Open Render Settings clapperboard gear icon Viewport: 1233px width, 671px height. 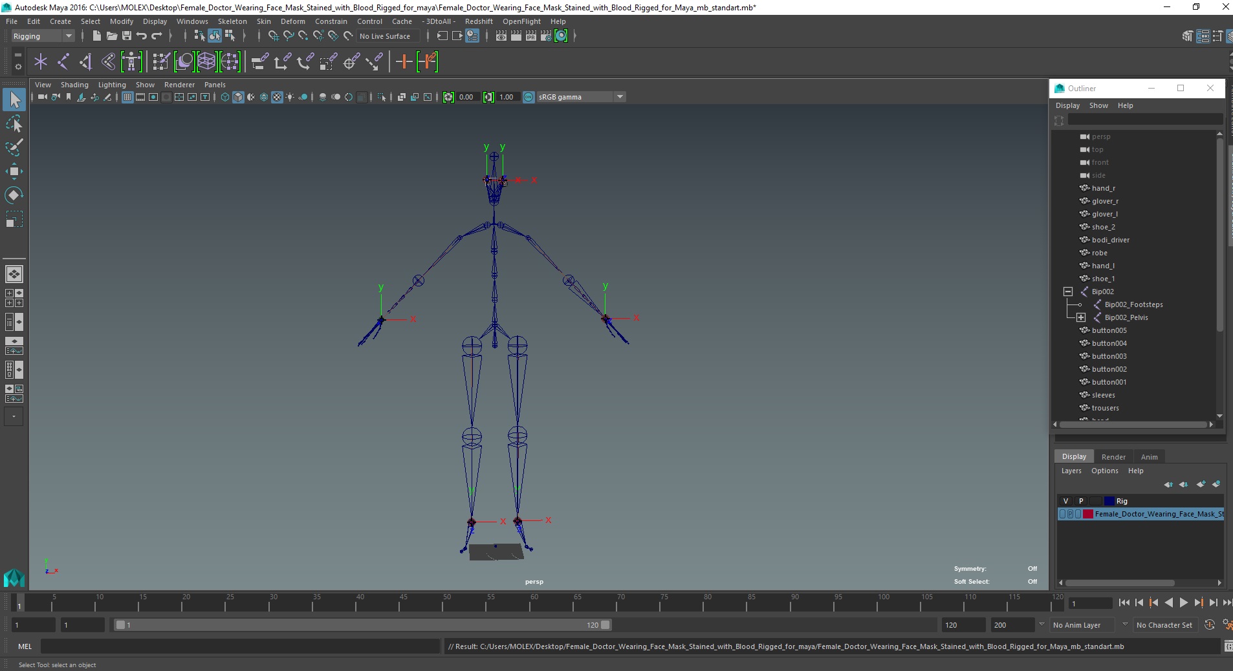[x=545, y=36]
